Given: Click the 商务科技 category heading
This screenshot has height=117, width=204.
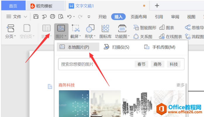Looking at the screenshot, I should click(x=66, y=85).
